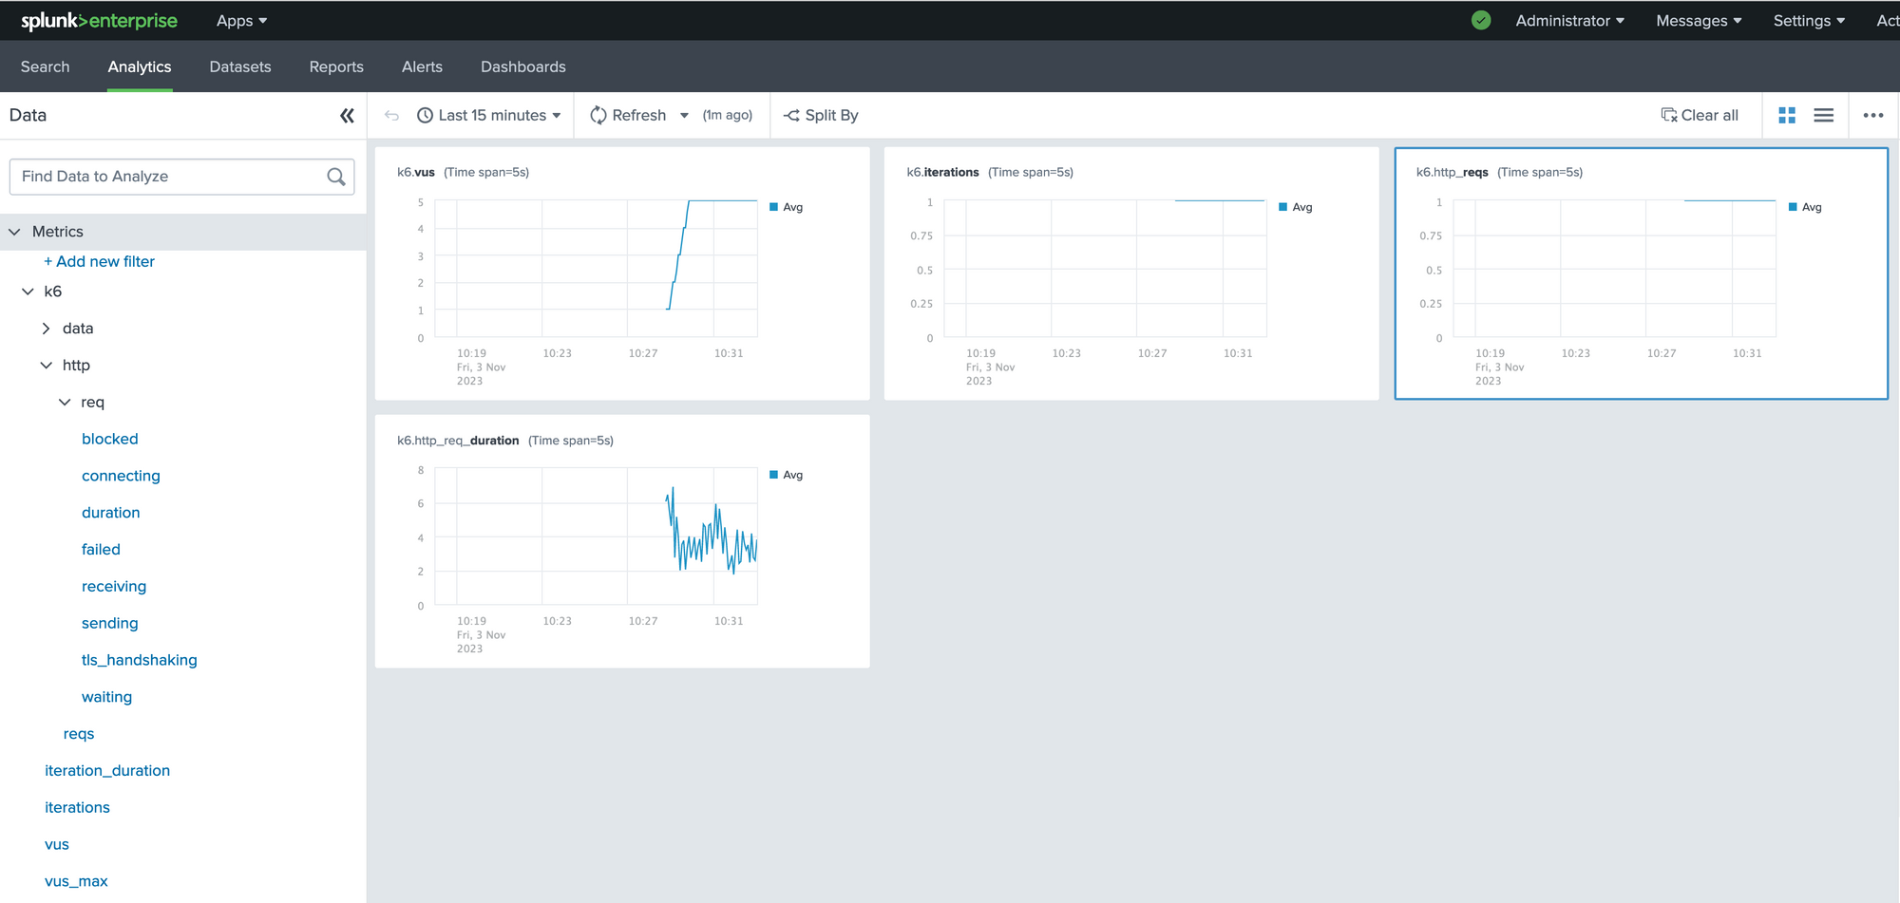This screenshot has width=1900, height=903.
Task: Open the Refresh interval dropdown arrow
Action: tap(684, 116)
